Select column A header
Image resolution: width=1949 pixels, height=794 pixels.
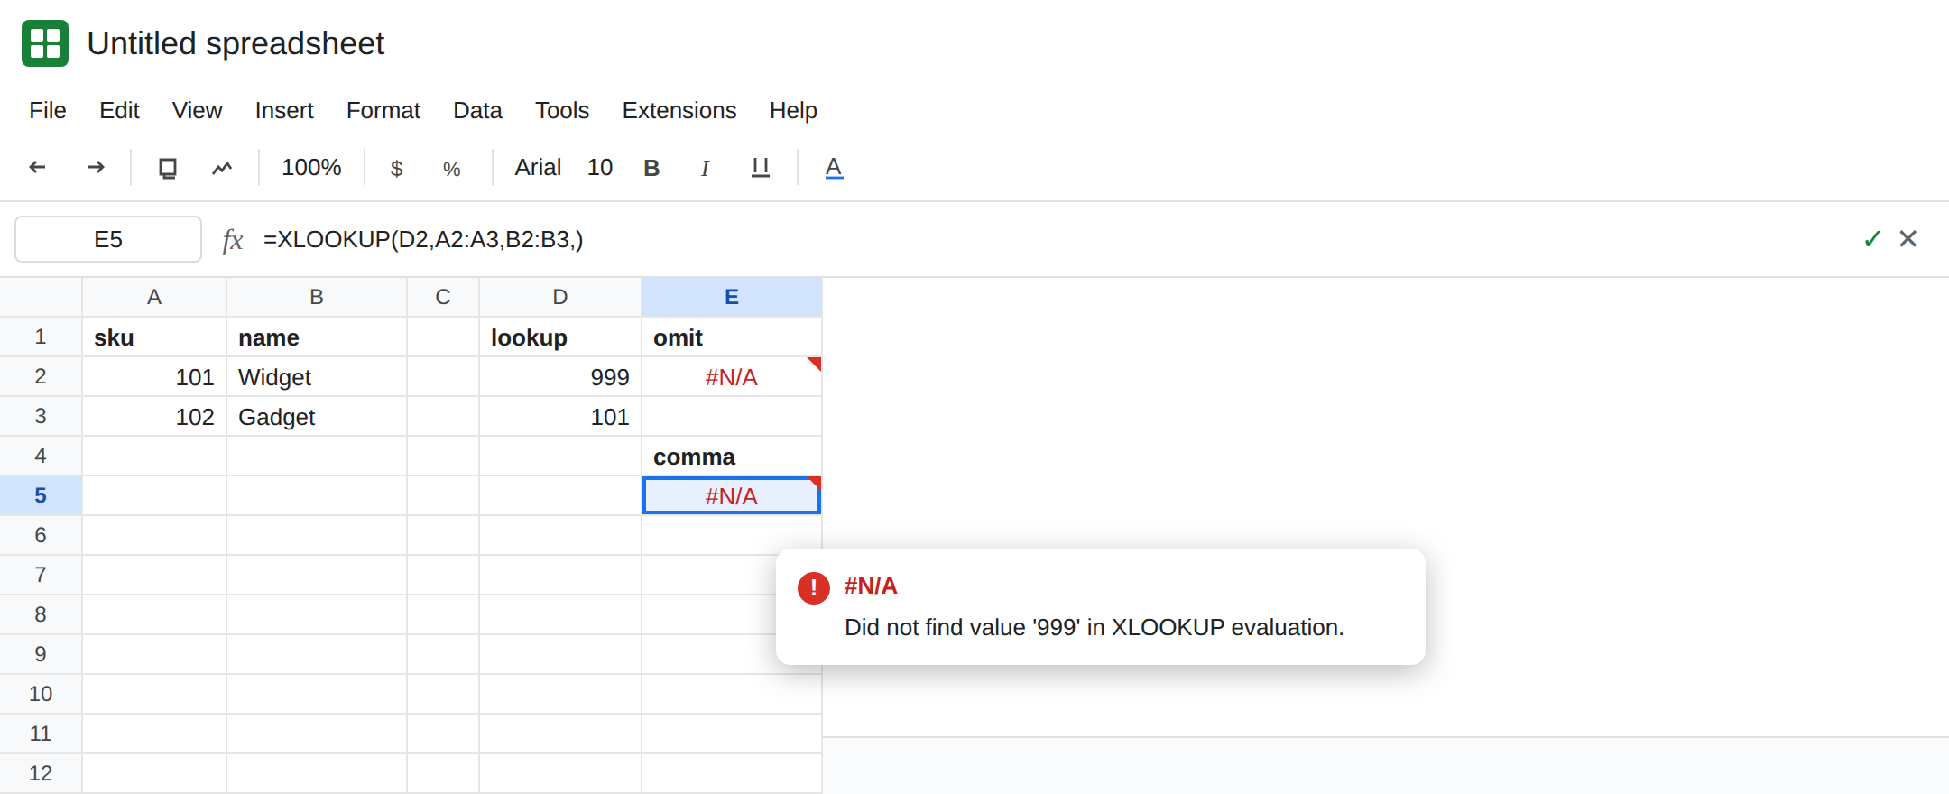pyautogui.click(x=154, y=297)
